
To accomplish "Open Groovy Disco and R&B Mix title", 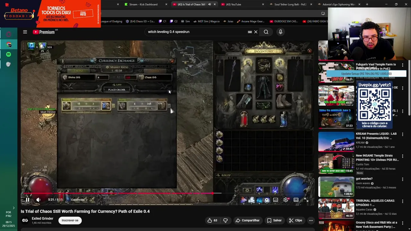I will coord(376,225).
